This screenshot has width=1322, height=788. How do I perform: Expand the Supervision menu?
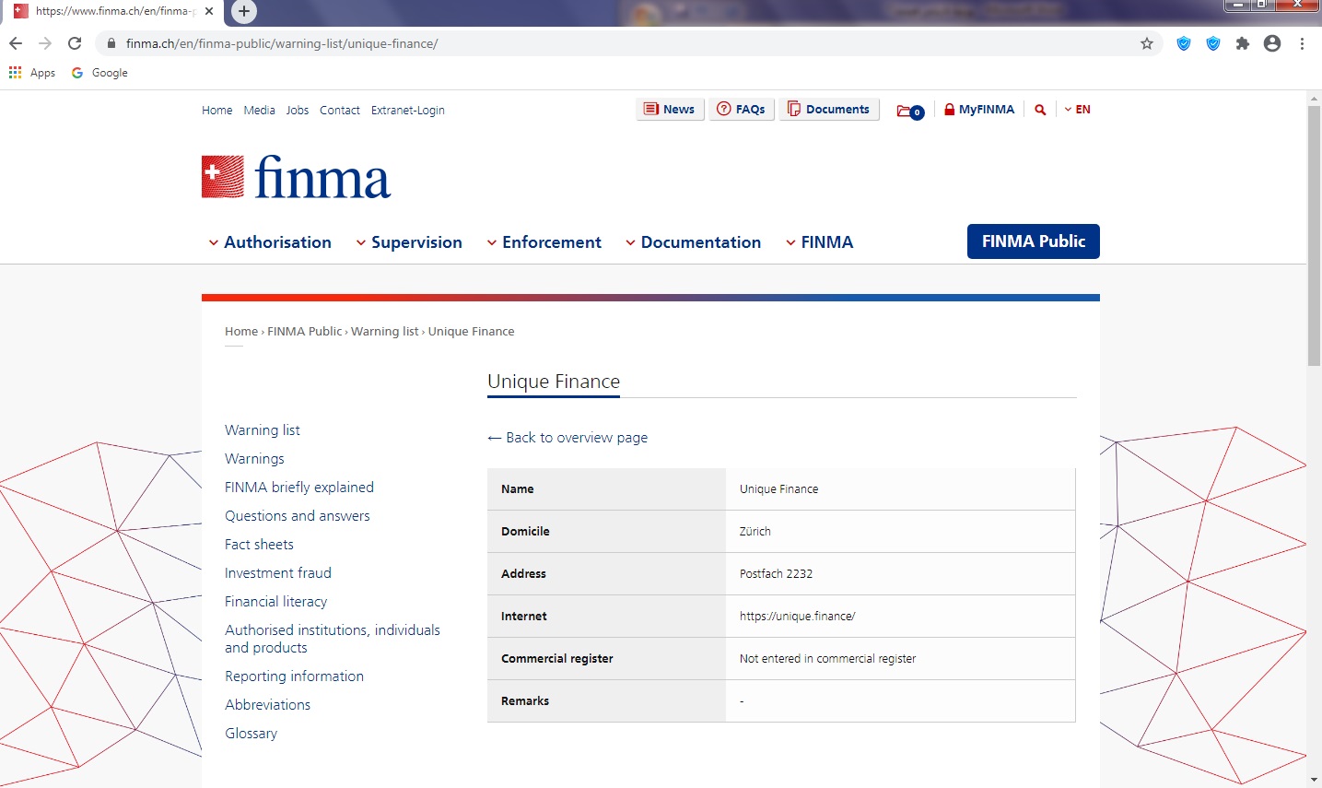pos(409,242)
